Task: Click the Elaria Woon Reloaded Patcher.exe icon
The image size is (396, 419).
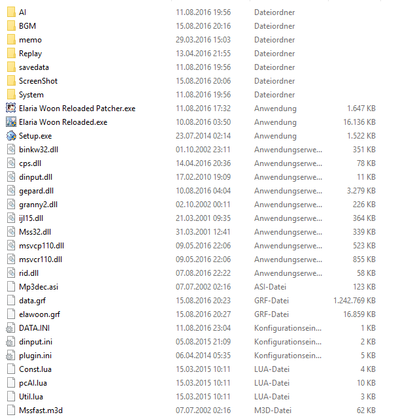Action: [11, 109]
